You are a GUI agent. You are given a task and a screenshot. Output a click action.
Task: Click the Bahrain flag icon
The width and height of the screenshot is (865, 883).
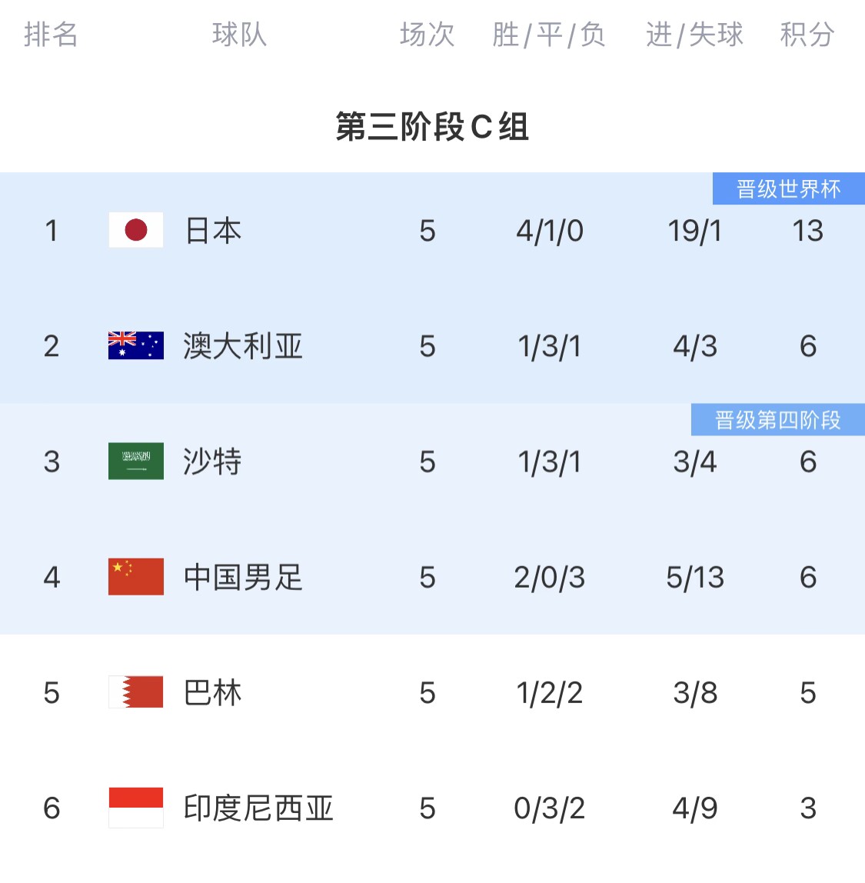pos(135,692)
